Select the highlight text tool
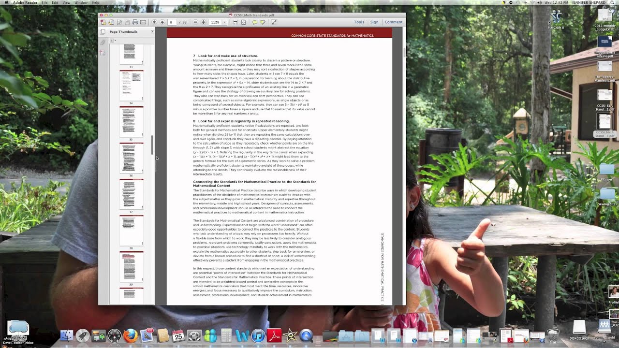 click(x=263, y=22)
